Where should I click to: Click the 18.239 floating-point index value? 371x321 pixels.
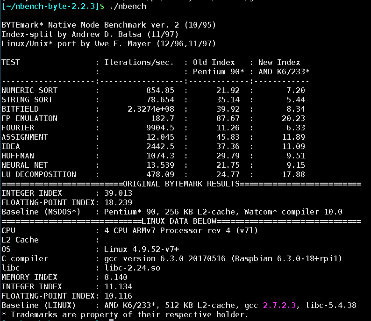[118, 202]
